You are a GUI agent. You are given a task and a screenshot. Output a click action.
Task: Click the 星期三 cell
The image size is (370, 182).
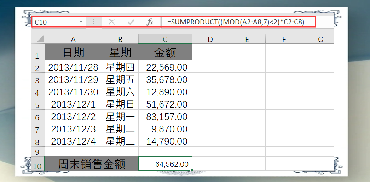click(x=120, y=141)
